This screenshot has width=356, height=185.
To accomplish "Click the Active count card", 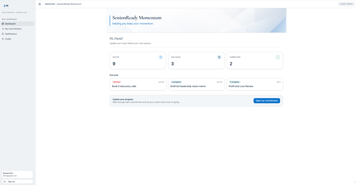I will point(138,60).
